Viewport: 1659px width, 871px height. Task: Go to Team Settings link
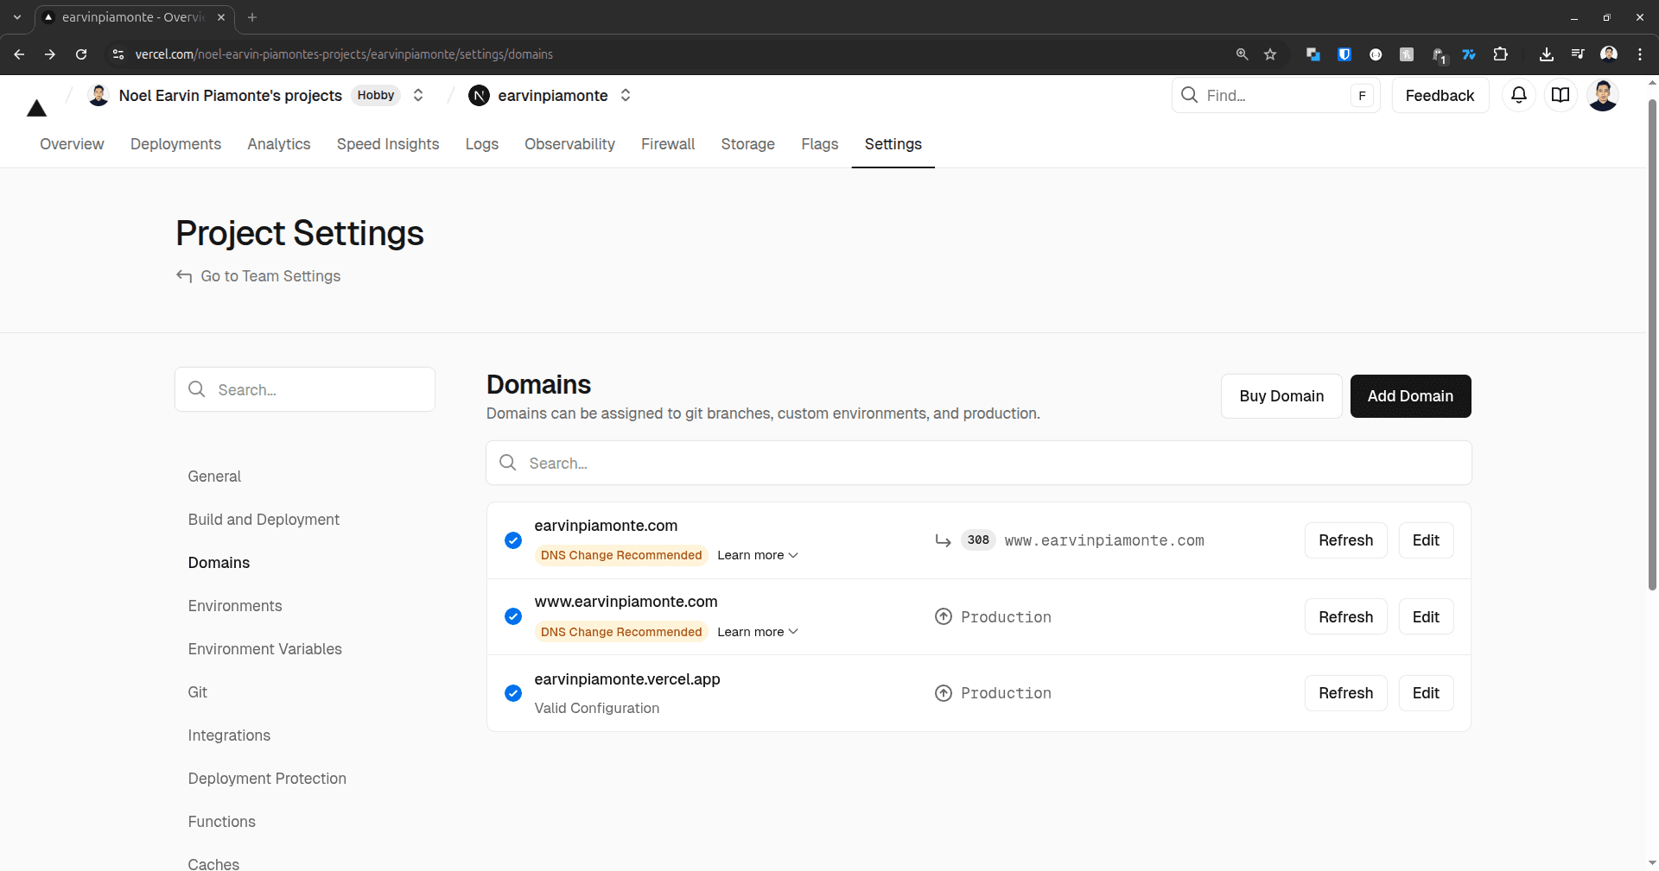point(270,276)
